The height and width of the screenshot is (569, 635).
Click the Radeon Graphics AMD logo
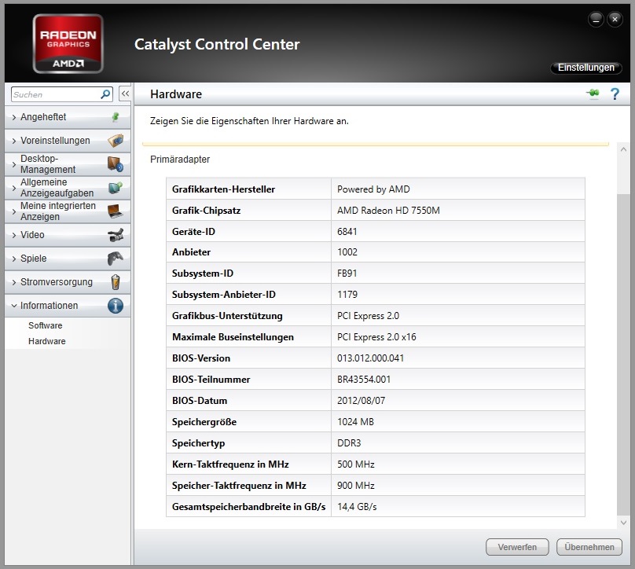pos(68,44)
